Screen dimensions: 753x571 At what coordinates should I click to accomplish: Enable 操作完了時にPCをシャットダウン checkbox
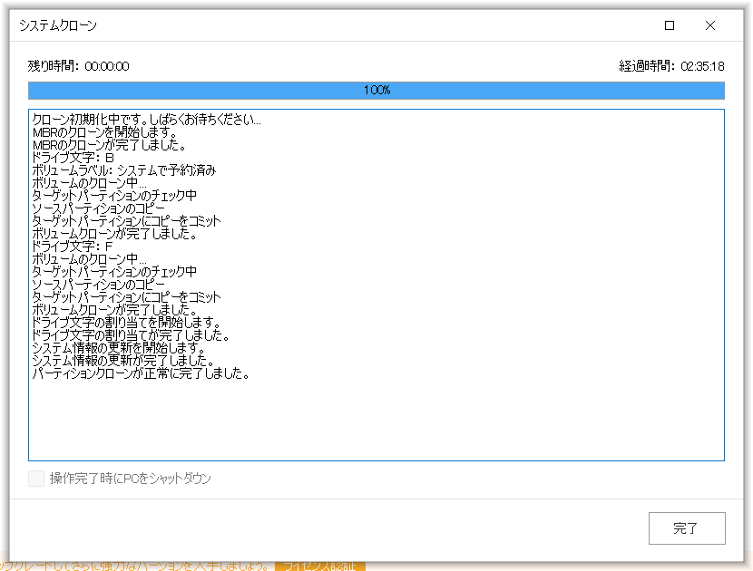click(35, 479)
